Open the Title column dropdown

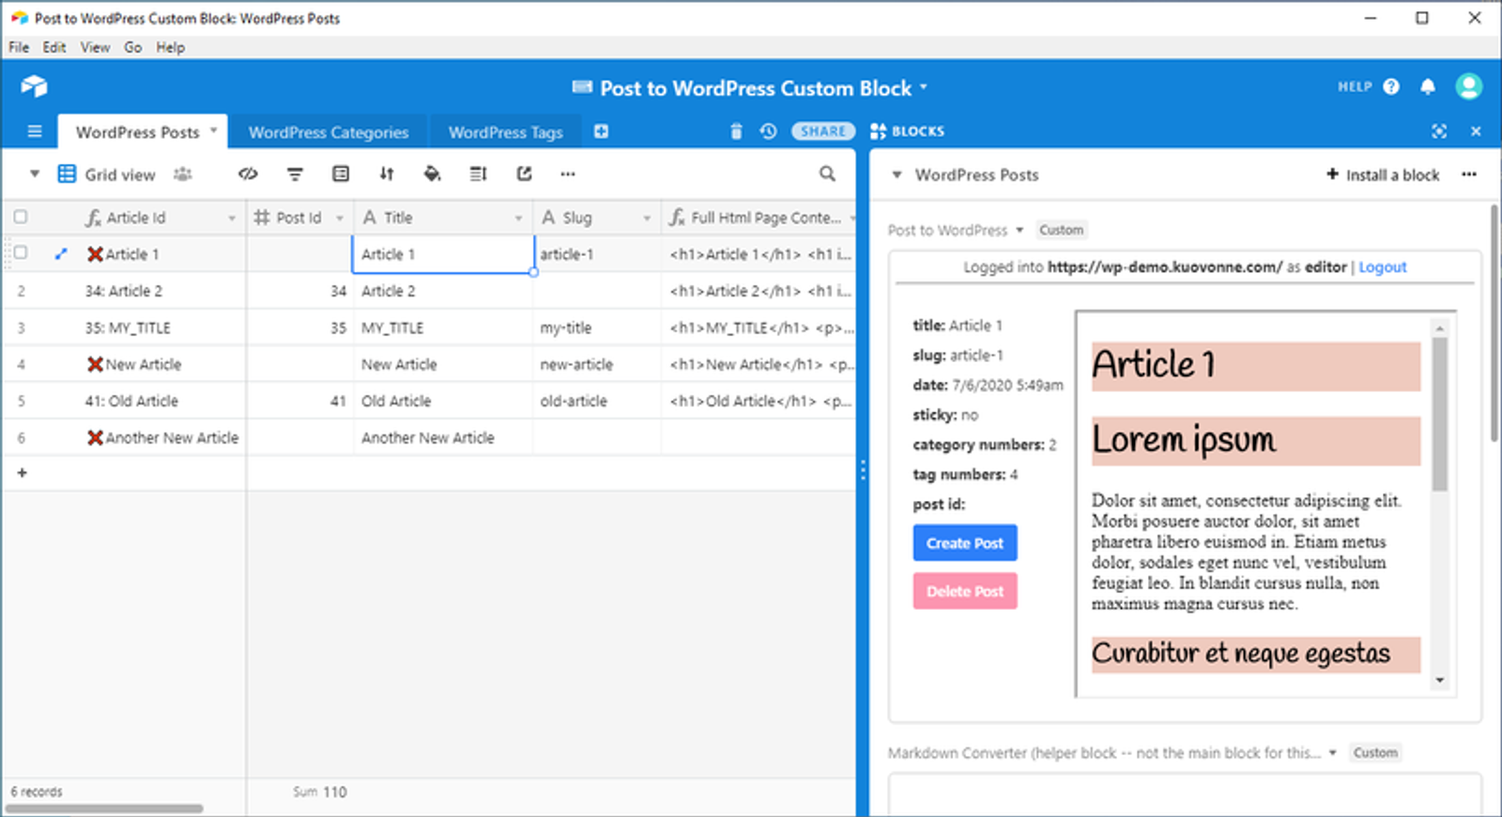(518, 219)
